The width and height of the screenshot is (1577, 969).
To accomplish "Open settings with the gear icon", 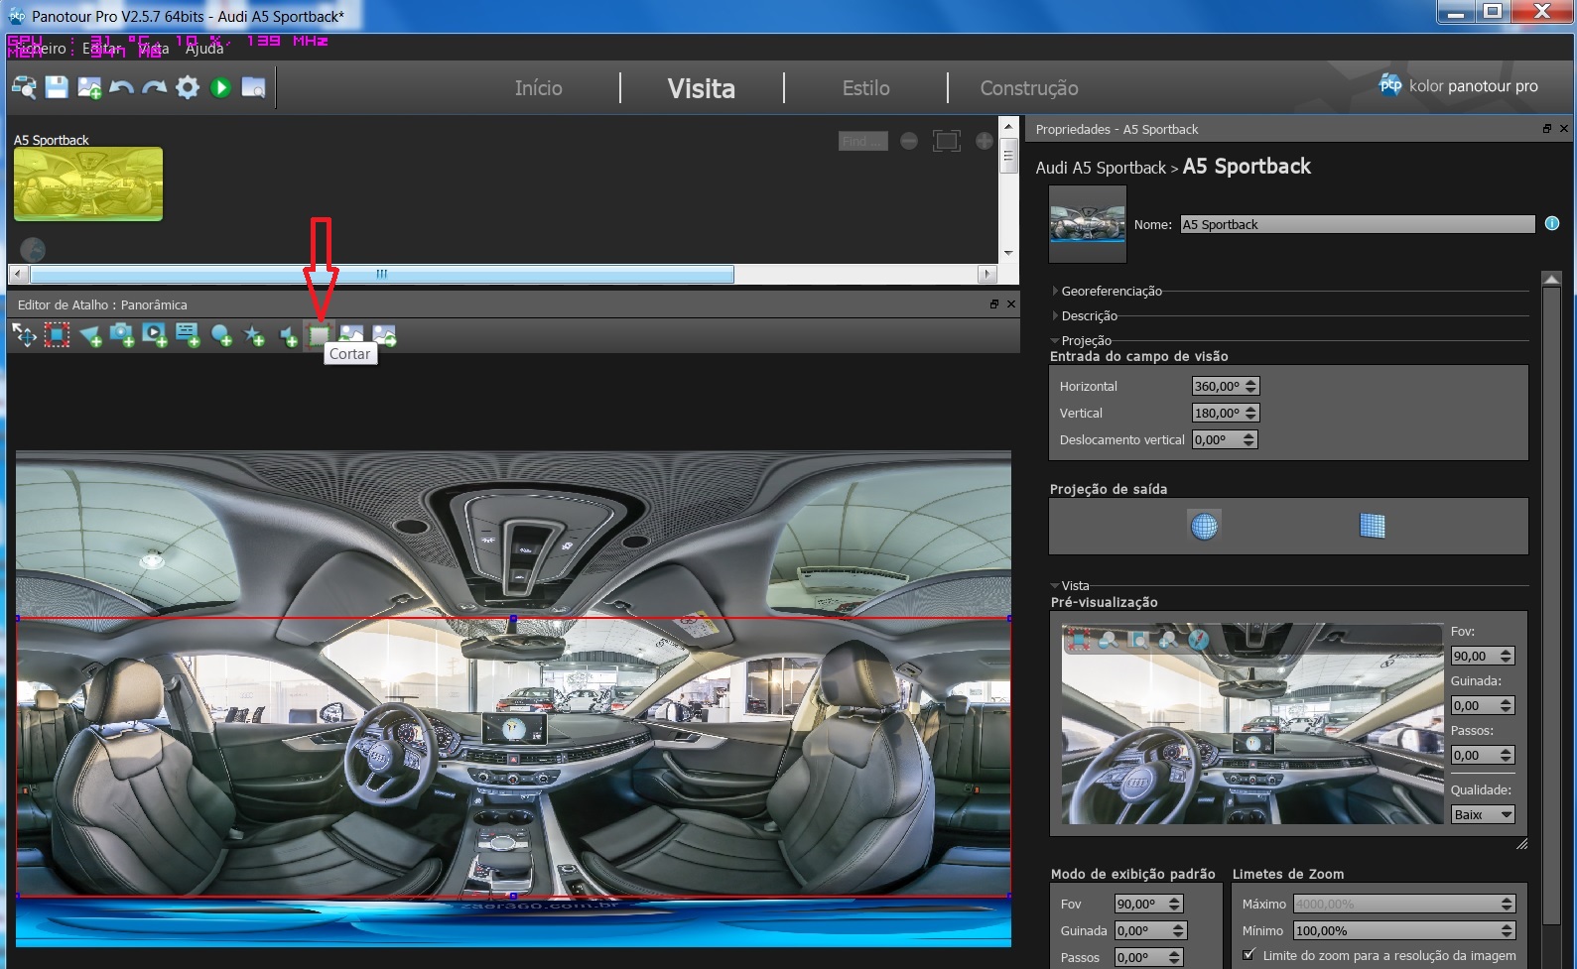I will click(188, 87).
